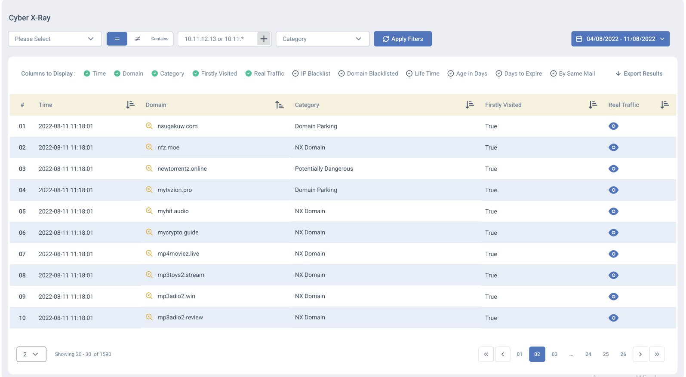Click the magnifier icon beside nsugakuw.com

click(x=149, y=126)
